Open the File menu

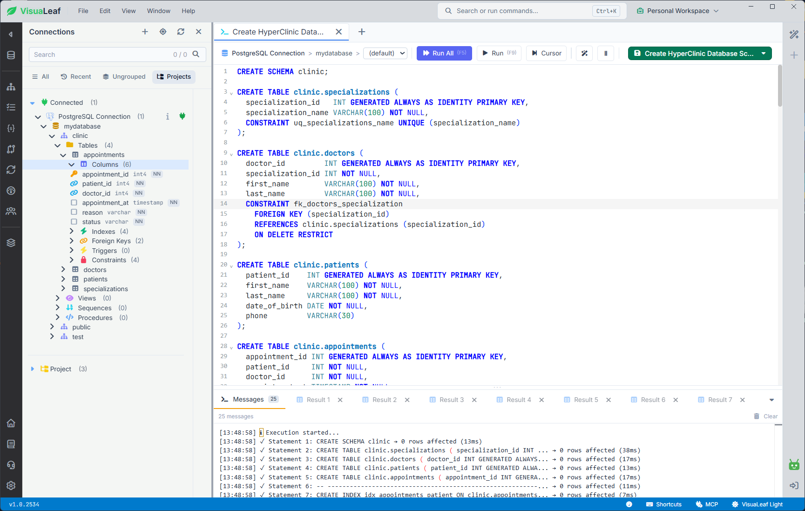83,11
